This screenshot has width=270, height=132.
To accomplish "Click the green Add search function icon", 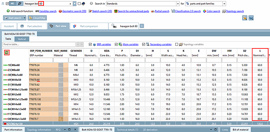I will coord(8,11).
